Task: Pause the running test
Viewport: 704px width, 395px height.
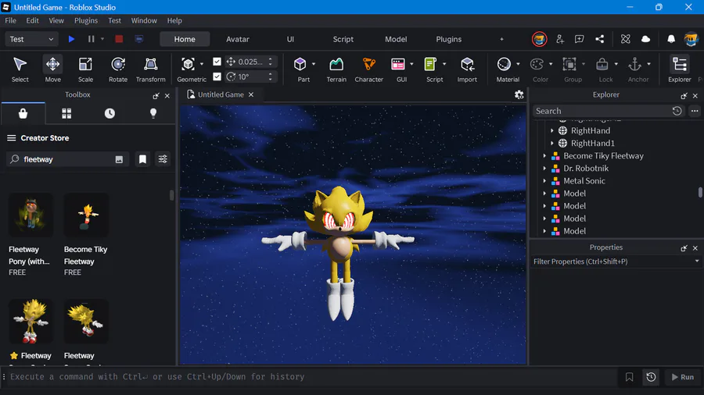Action: [92, 39]
